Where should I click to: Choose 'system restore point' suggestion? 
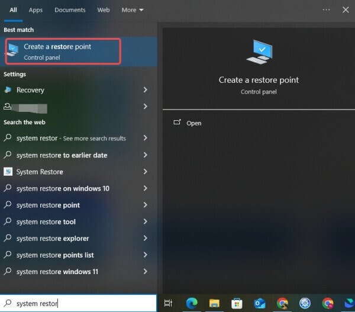click(x=79, y=205)
